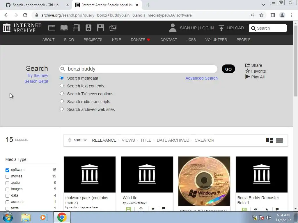This screenshot has height=223, width=298.
Task: Open Chrome three-dot menu
Action: click(x=292, y=15)
